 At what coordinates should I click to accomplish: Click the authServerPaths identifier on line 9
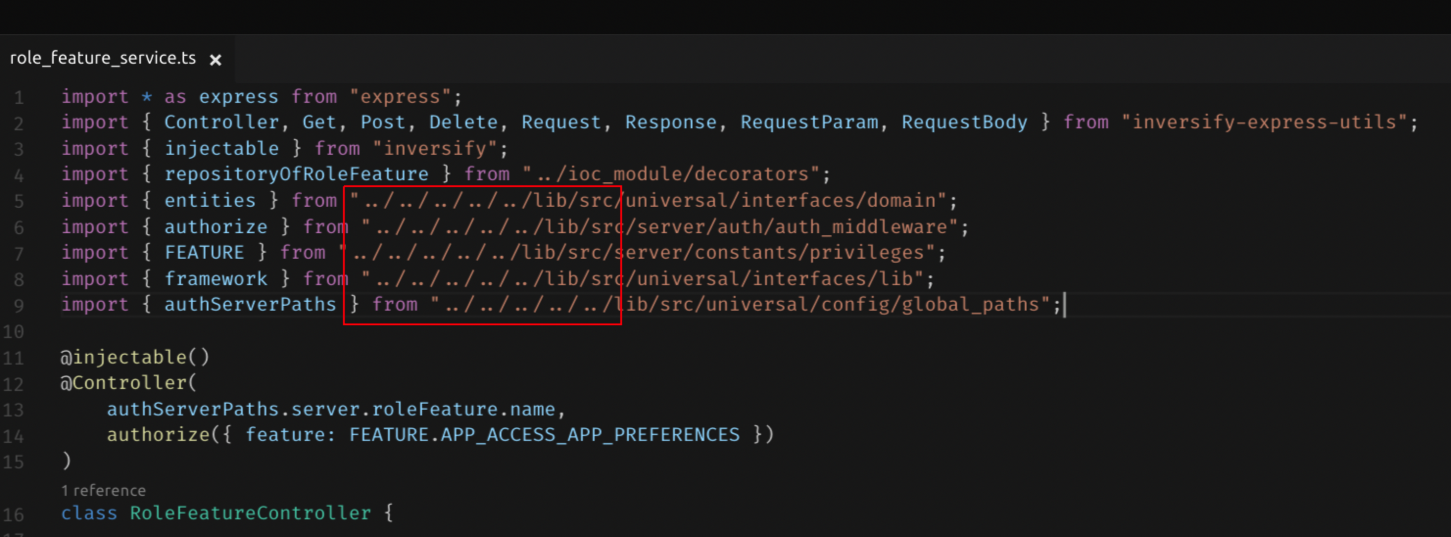tap(250, 305)
